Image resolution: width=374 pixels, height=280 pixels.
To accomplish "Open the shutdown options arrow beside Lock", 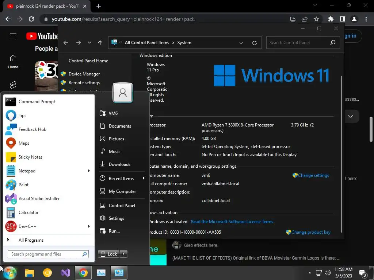I will pos(123,254).
